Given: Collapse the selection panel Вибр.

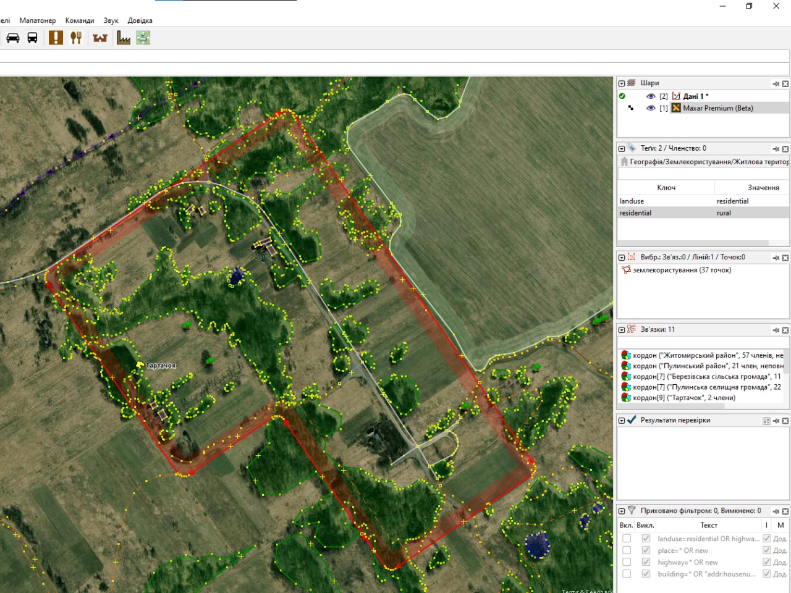Looking at the screenshot, I should pos(622,257).
